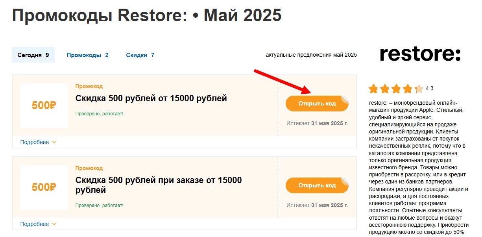Click the Промокод label on the top offer
The height and width of the screenshot is (237, 482).
coord(89,86)
